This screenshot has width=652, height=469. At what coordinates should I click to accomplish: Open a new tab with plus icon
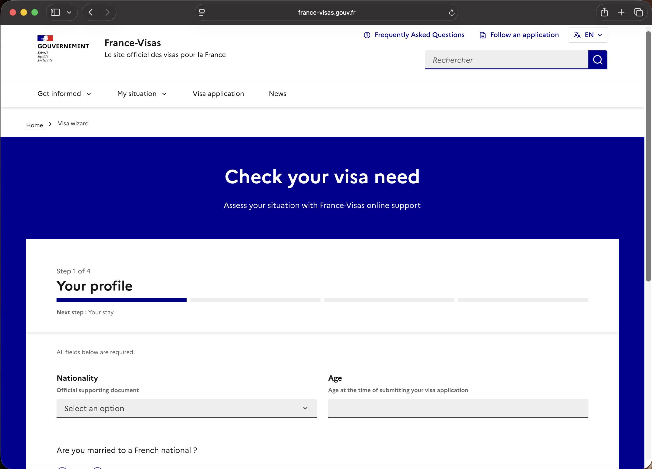[x=621, y=12]
